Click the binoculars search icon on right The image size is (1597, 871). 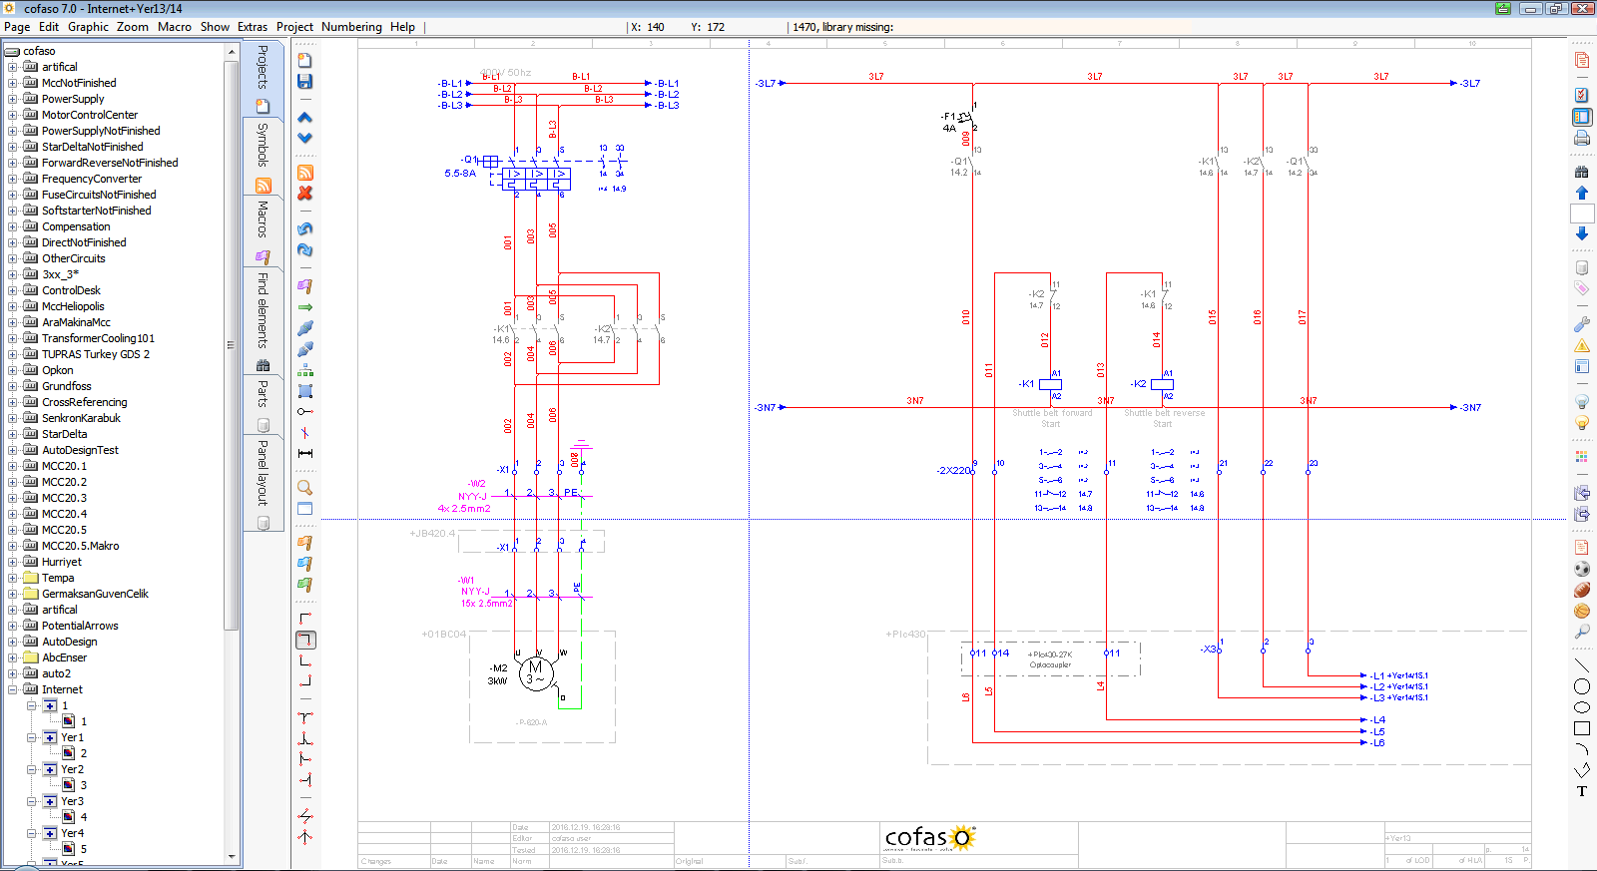1582,172
